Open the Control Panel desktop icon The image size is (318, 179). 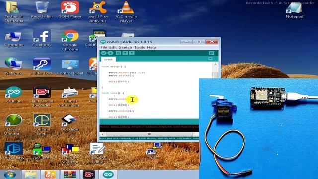pyautogui.click(x=70, y=66)
